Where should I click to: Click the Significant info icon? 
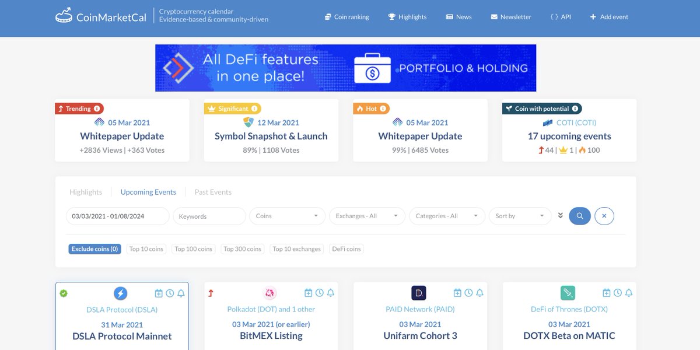coord(254,108)
